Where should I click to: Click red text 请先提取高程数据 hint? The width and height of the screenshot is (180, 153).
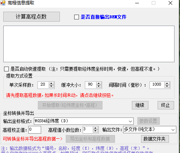(60, 95)
